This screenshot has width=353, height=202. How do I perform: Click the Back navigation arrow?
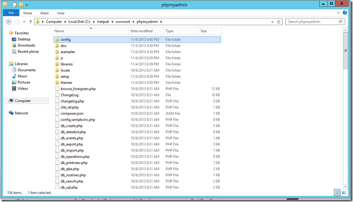coord(9,21)
